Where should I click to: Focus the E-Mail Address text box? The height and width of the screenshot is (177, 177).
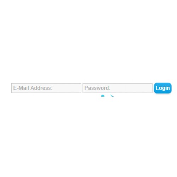pyautogui.click(x=46, y=88)
